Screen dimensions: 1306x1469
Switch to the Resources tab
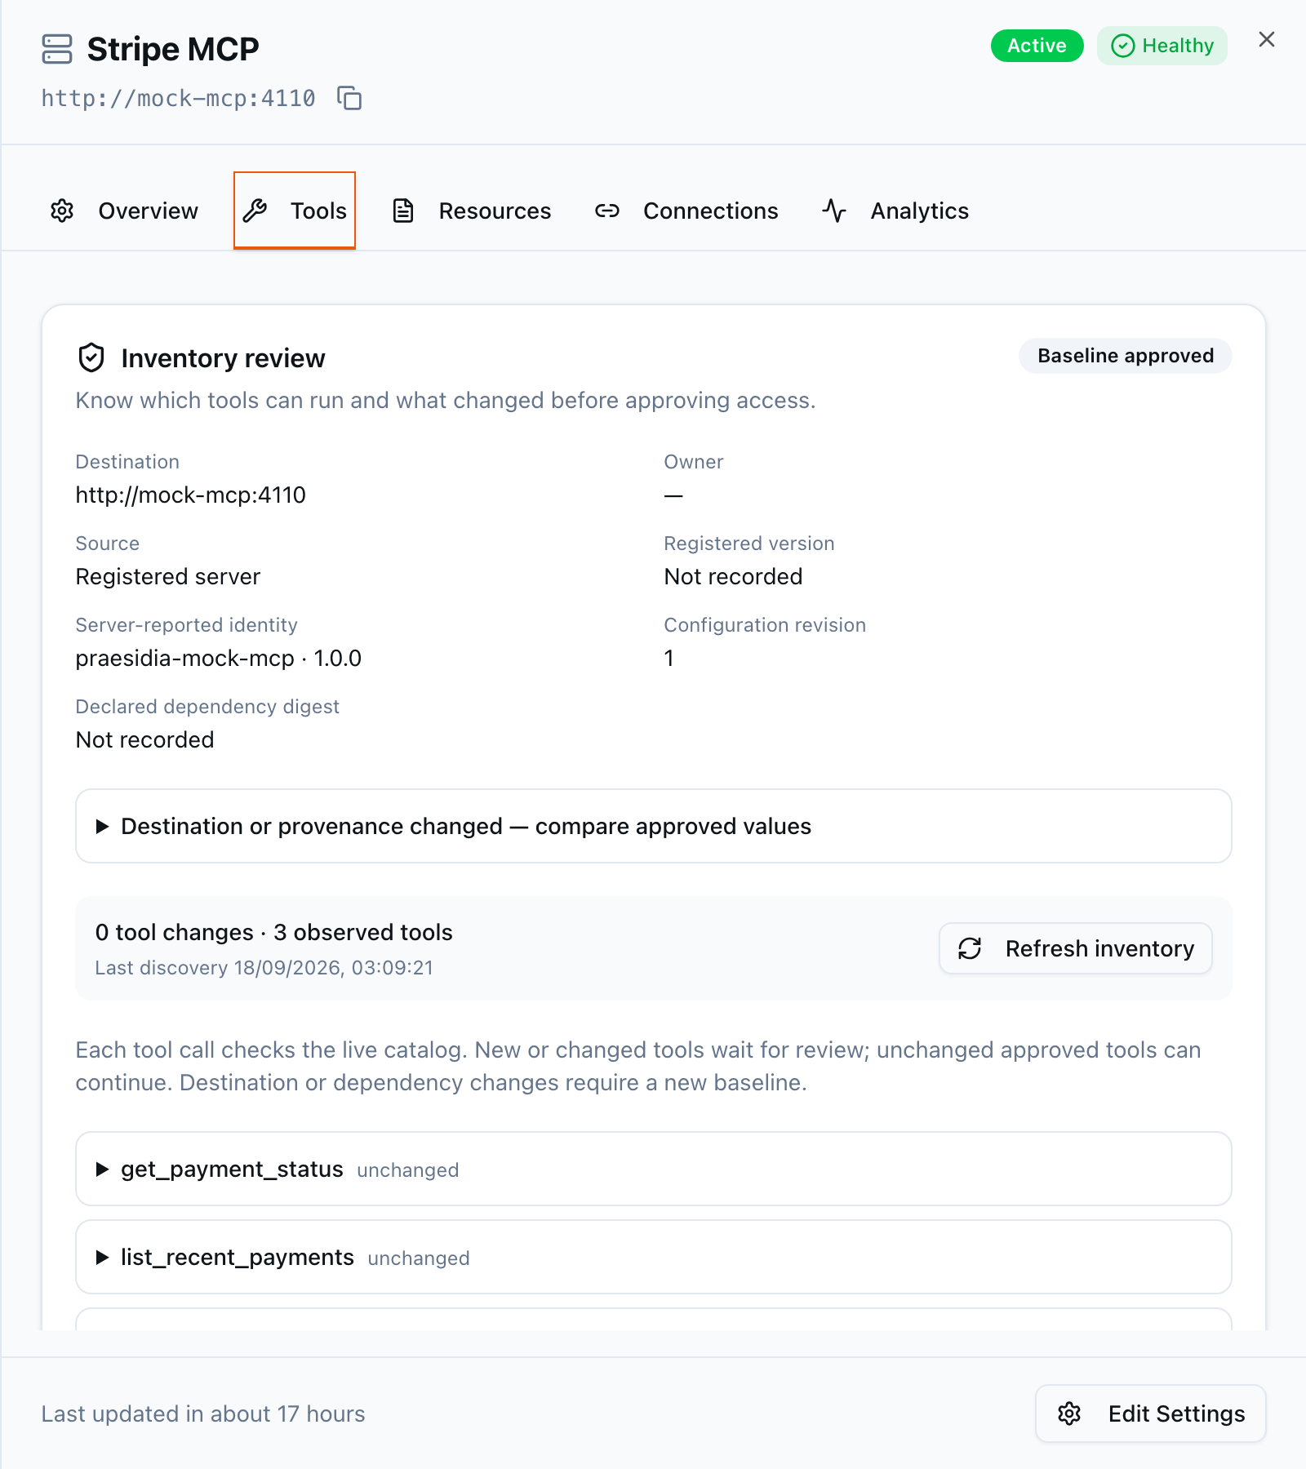pos(472,211)
